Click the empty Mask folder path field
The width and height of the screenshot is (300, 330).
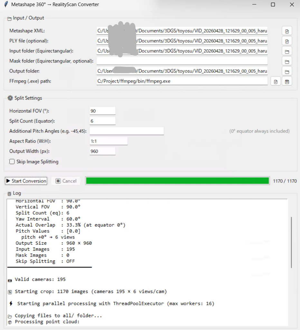[182, 61]
